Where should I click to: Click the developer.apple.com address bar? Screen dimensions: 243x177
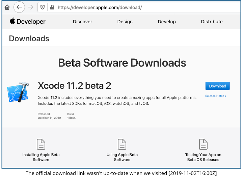pos(139,7)
